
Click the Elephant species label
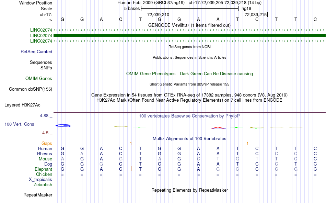pos(43,169)
